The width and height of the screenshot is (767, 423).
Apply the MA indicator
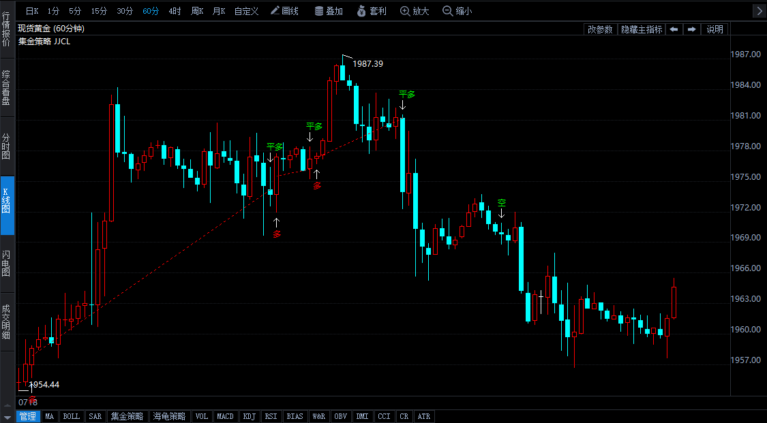(49, 416)
